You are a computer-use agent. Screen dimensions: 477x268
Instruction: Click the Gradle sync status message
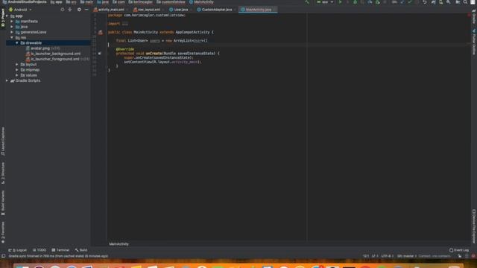tap(58, 256)
